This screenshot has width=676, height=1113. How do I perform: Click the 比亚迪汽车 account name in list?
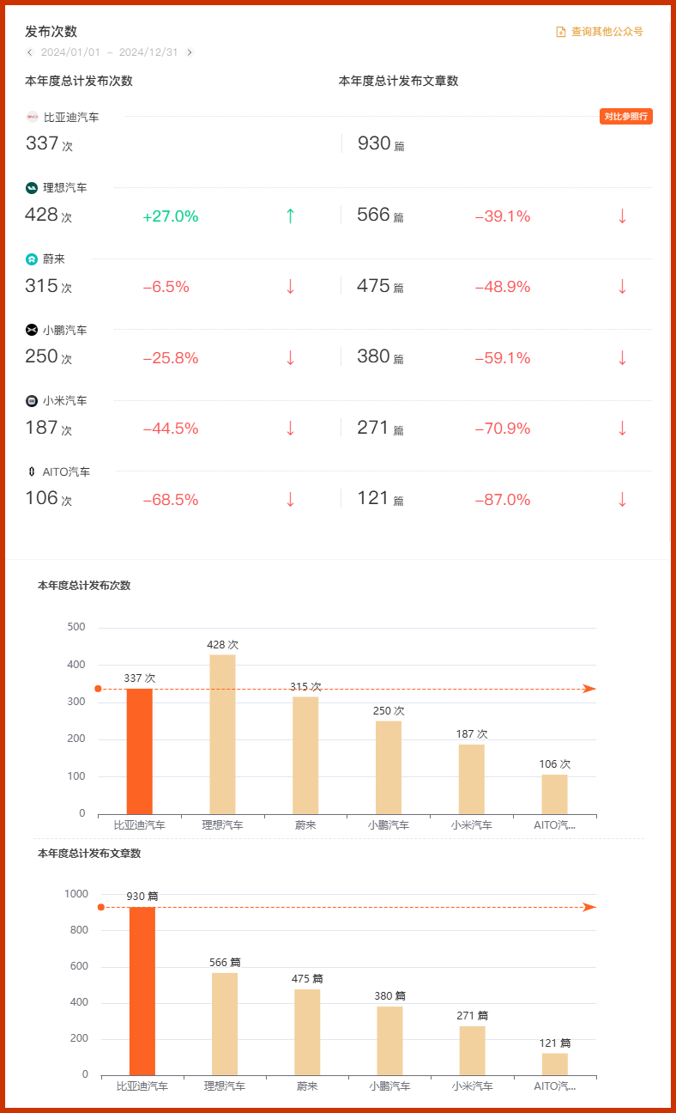coord(71,117)
